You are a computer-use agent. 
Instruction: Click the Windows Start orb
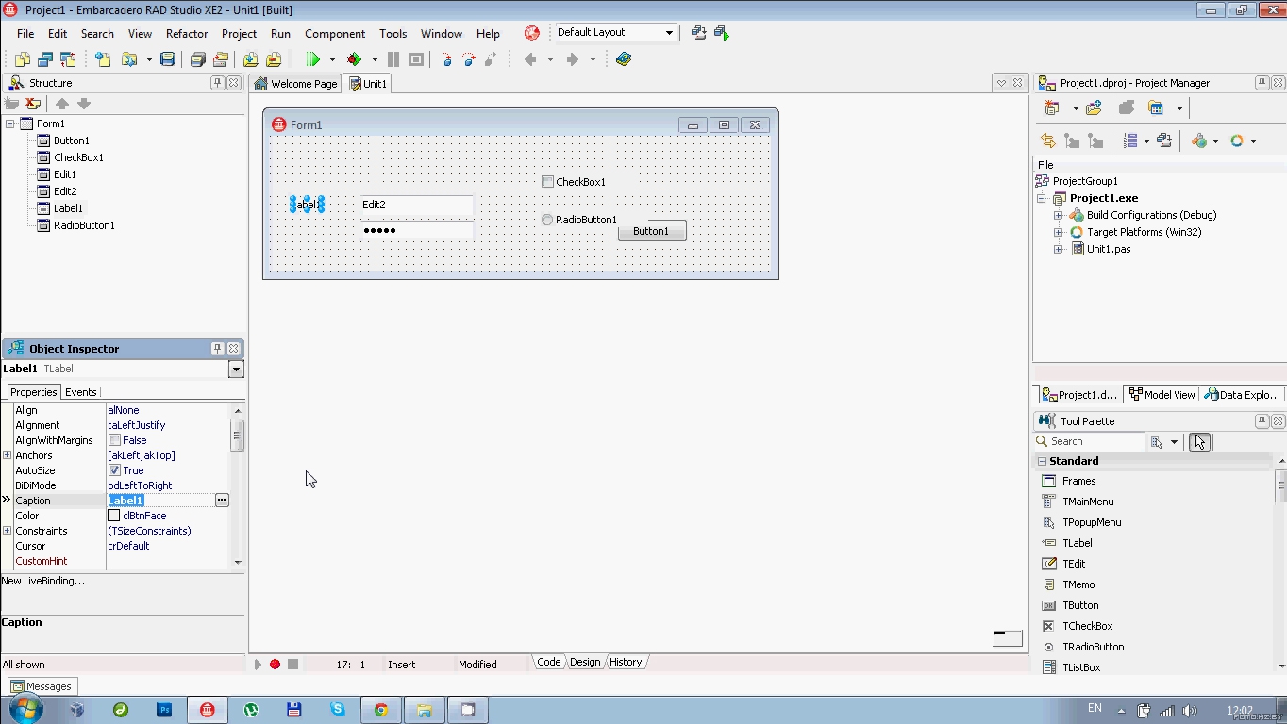point(25,709)
